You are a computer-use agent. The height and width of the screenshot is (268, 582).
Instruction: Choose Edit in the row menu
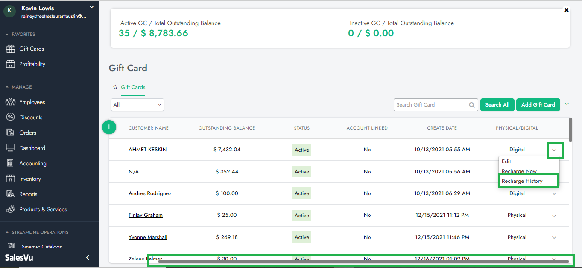(x=506, y=161)
